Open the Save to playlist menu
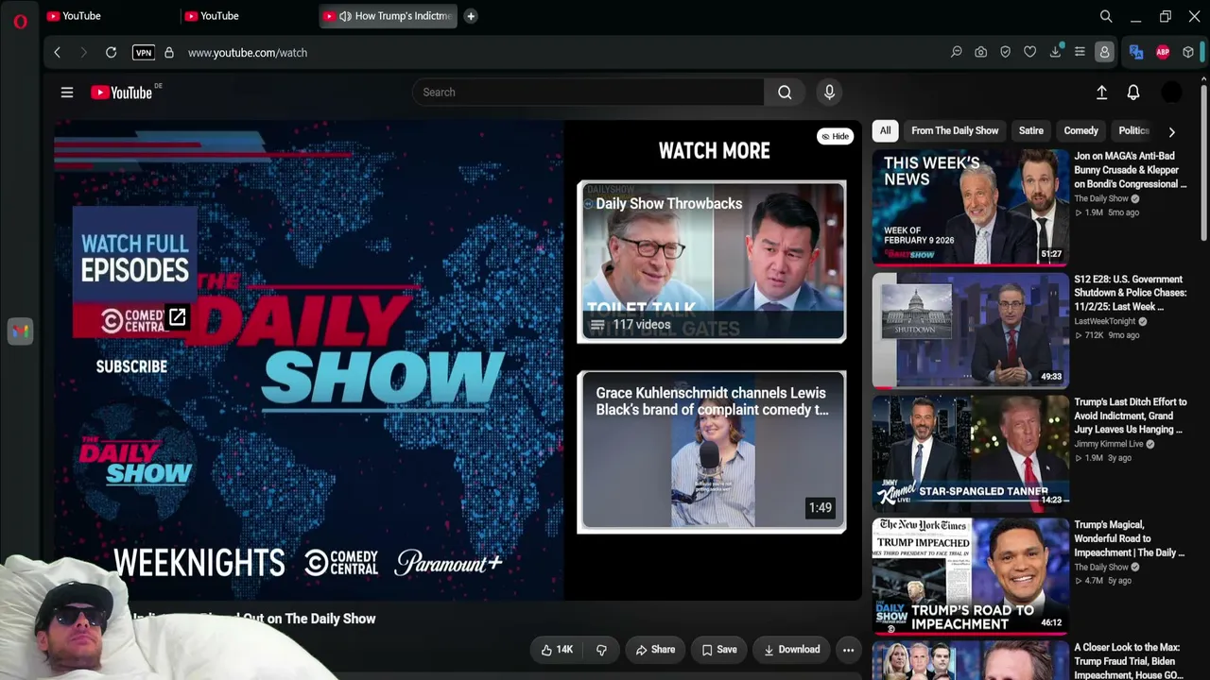 pos(719,650)
